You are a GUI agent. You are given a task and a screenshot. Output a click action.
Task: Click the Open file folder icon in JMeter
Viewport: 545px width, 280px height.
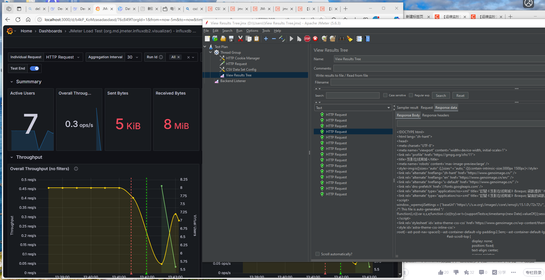point(223,39)
